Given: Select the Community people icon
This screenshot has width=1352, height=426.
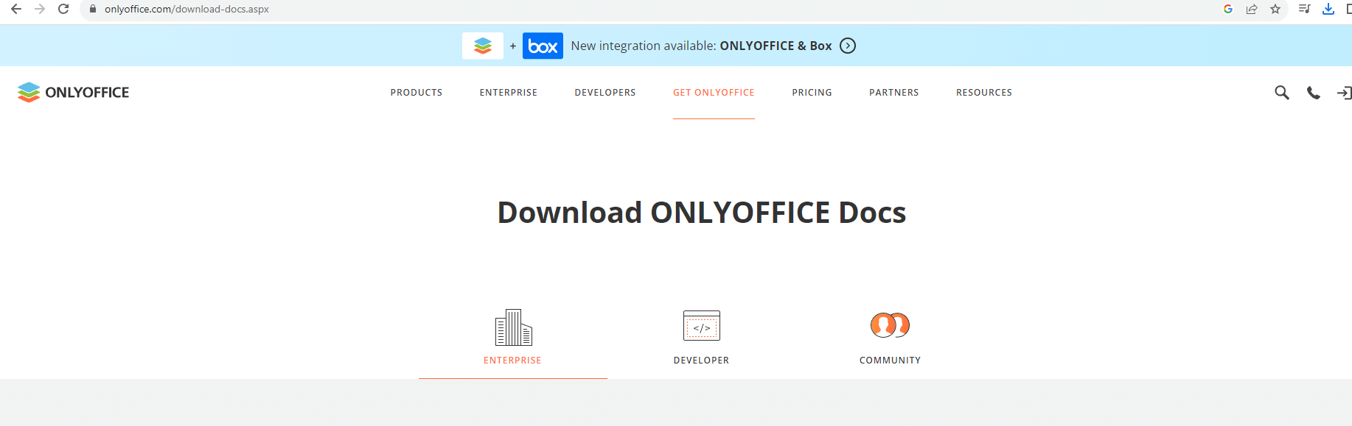Looking at the screenshot, I should (890, 324).
